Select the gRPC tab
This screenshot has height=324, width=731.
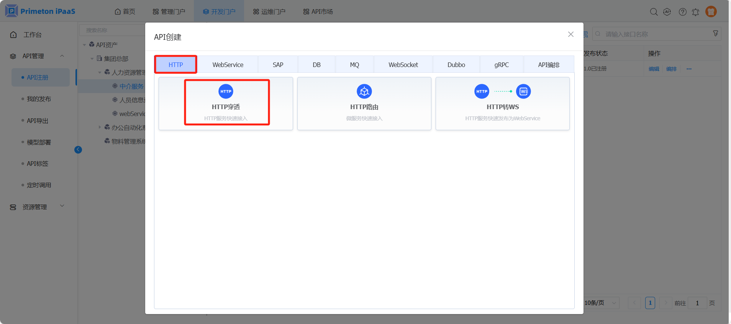point(501,65)
